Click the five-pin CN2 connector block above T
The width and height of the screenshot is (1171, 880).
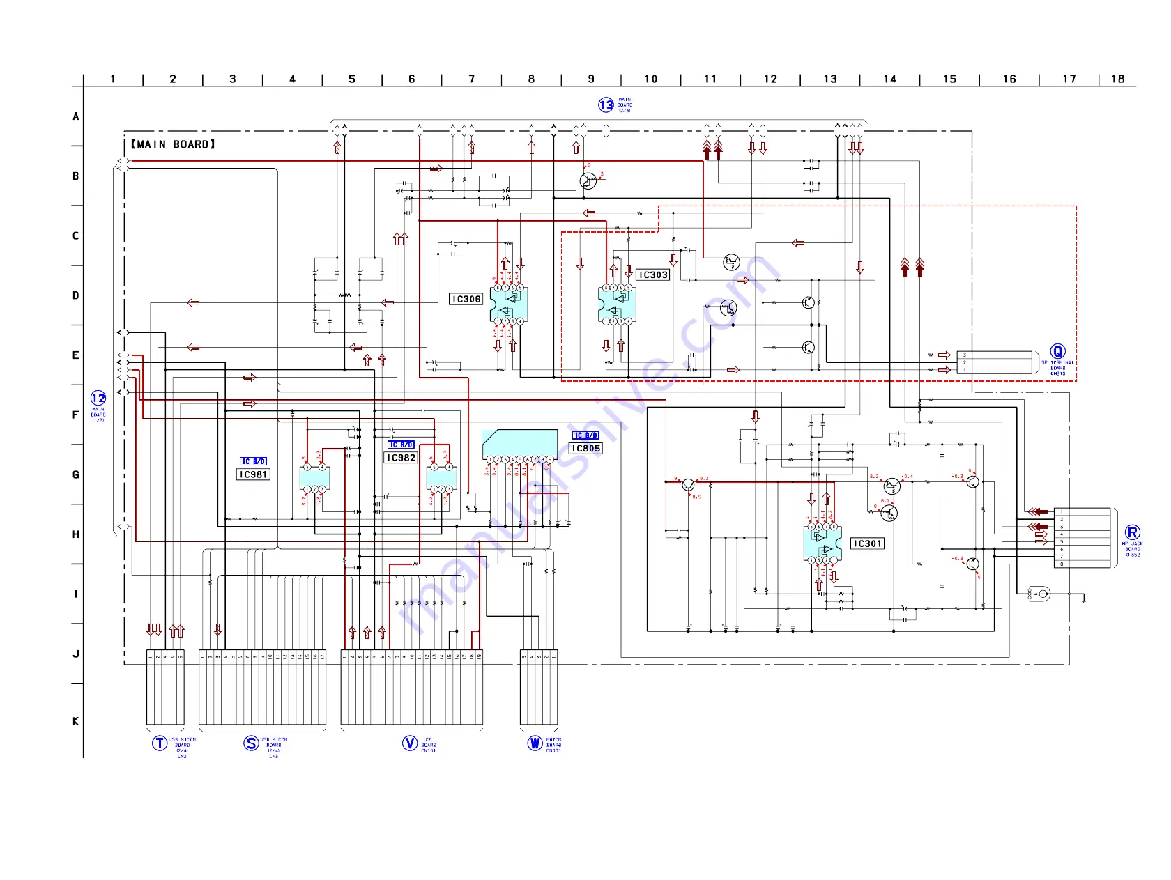pyautogui.click(x=165, y=688)
